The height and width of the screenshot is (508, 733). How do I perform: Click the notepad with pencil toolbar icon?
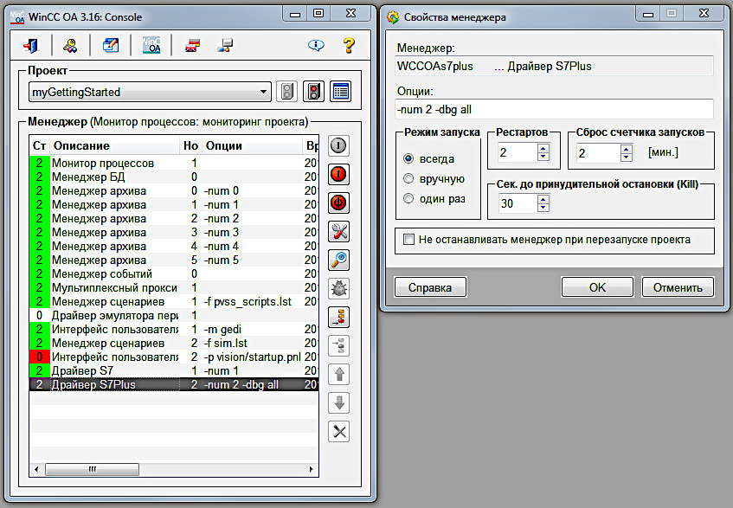pos(111,45)
